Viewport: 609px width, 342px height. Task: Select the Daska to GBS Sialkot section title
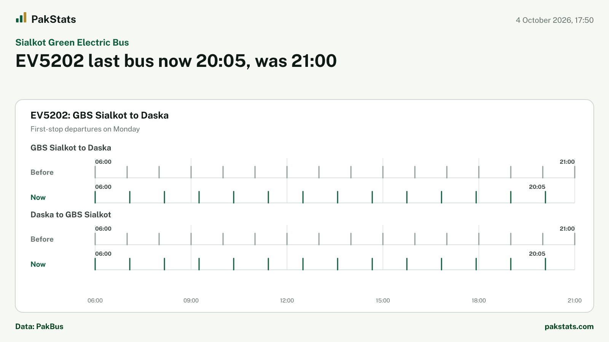coord(71,215)
